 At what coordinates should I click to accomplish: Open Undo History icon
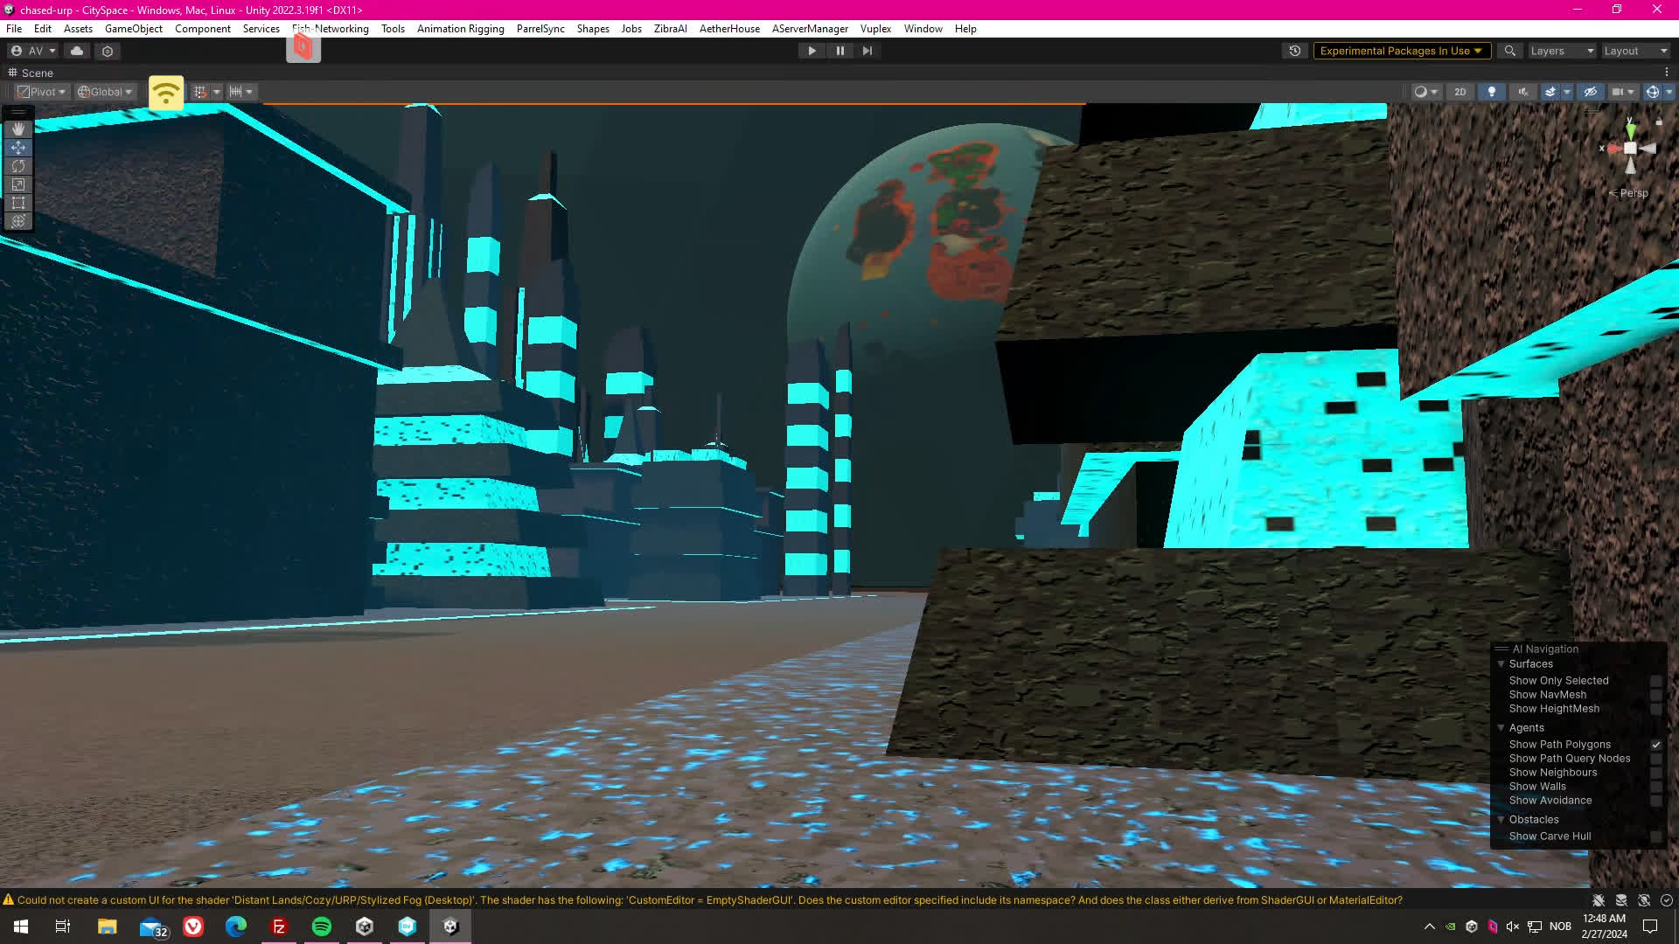pyautogui.click(x=1295, y=51)
